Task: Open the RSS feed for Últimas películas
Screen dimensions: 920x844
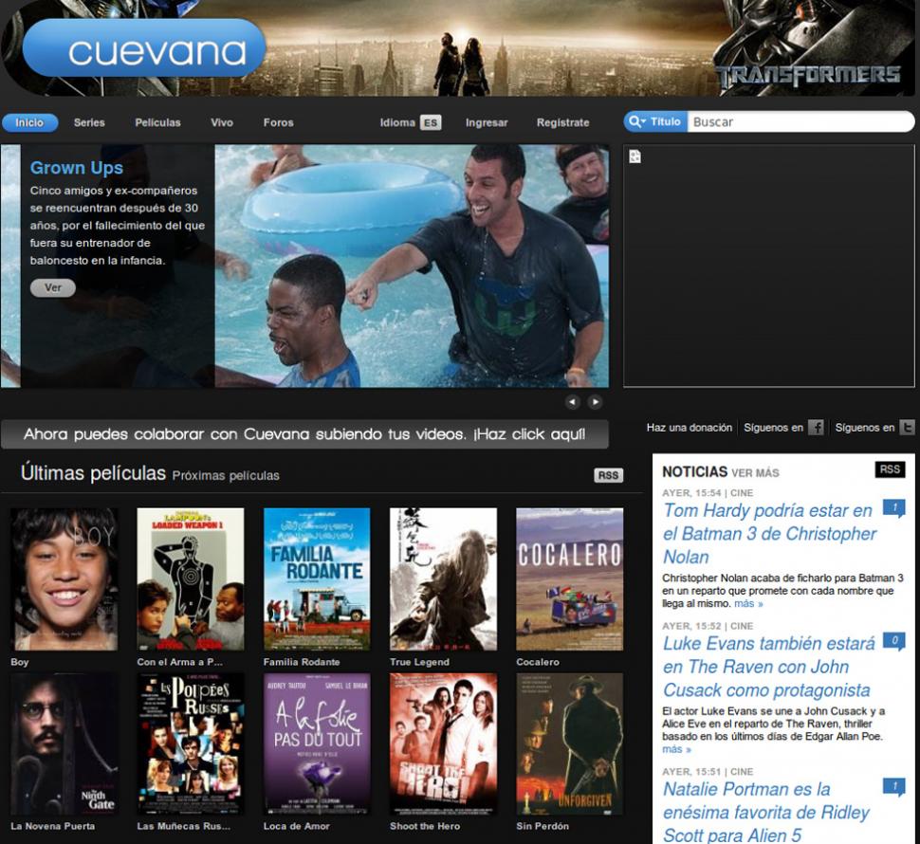Action: tap(608, 475)
